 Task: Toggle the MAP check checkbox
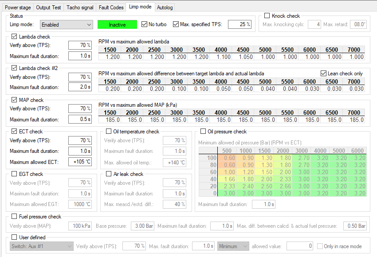tap(14, 100)
